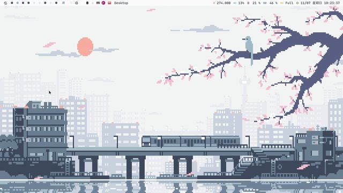Click the 10:23:37 clock
The height and width of the screenshot is (193, 343).
pos(332,3)
